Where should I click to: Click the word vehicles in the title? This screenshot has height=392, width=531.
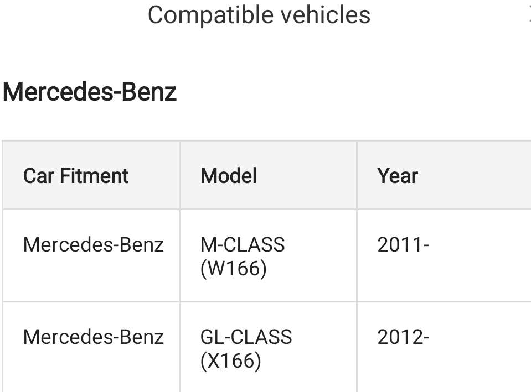pyautogui.click(x=325, y=15)
